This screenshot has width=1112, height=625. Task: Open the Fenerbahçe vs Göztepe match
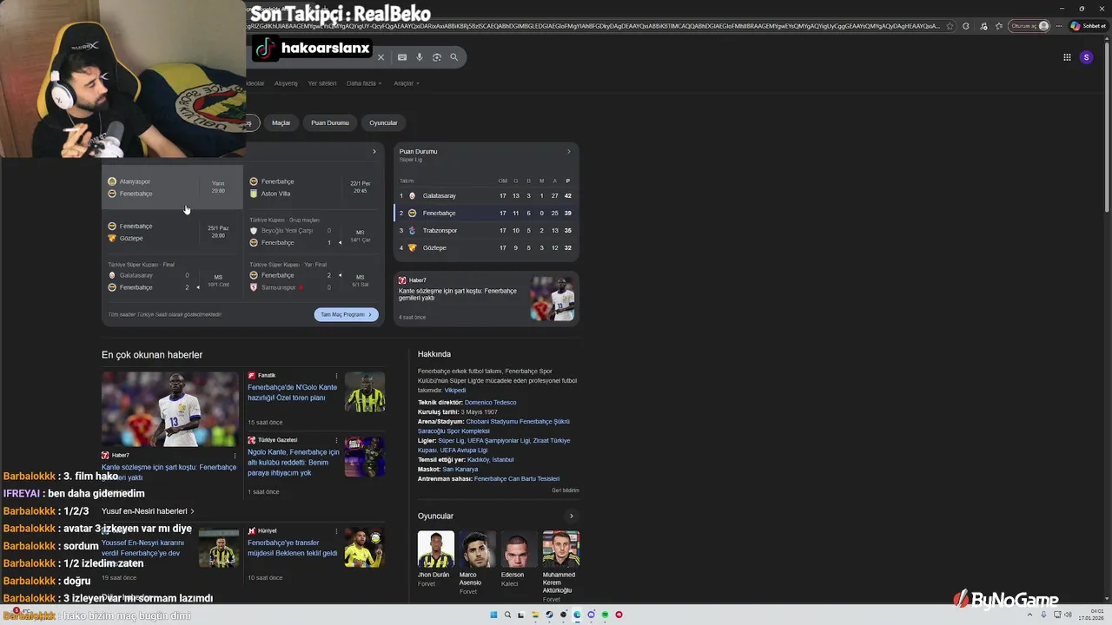pos(172,232)
